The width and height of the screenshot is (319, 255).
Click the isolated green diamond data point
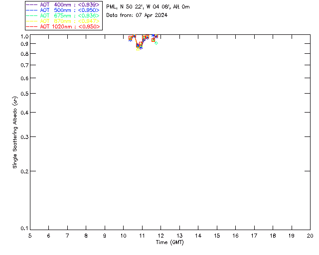pyautogui.click(x=156, y=43)
